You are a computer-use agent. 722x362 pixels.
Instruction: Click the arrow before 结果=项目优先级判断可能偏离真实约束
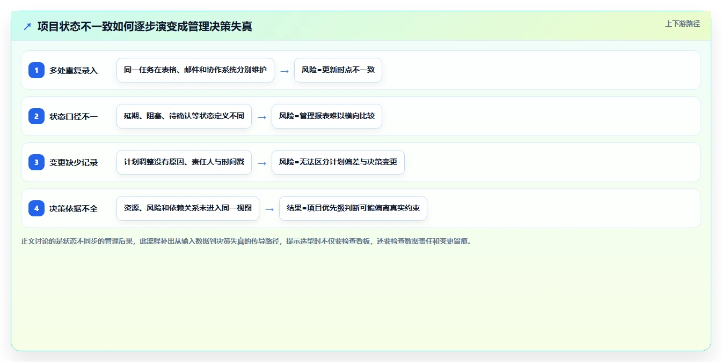click(269, 209)
